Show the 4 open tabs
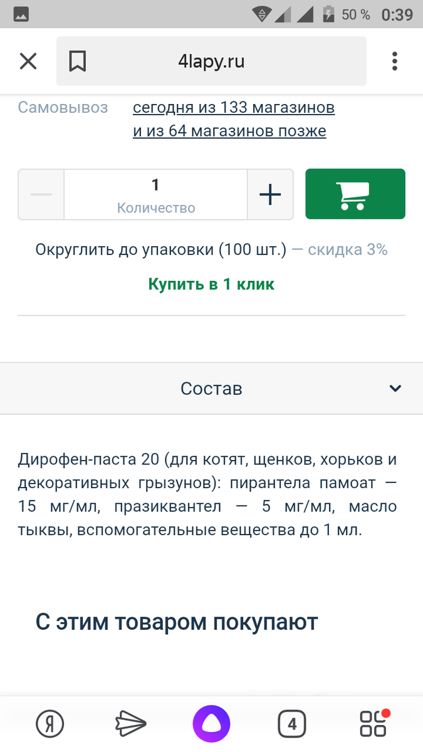This screenshot has height=752, width=423. click(291, 725)
